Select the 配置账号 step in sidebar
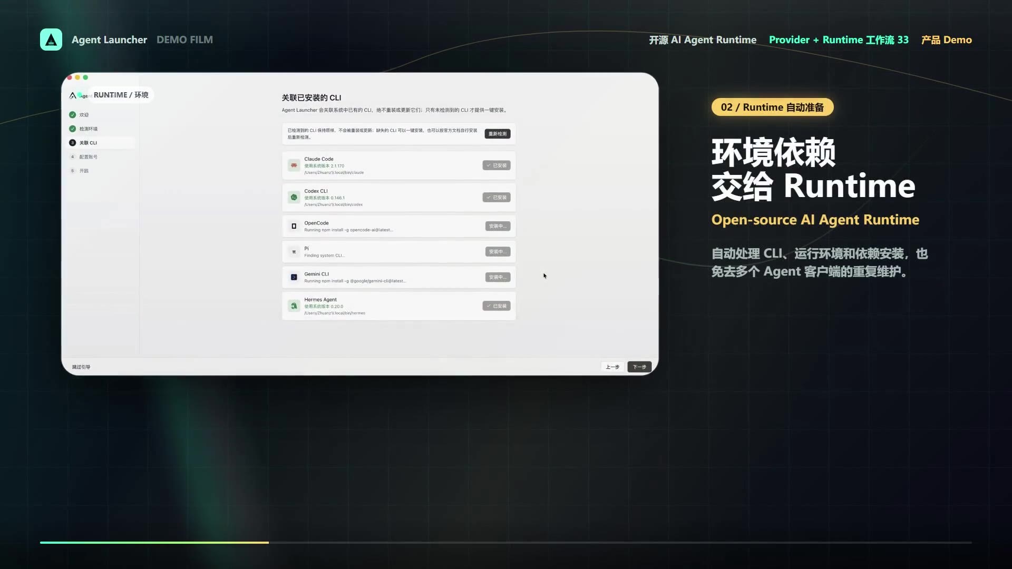1012x569 pixels. click(x=101, y=157)
